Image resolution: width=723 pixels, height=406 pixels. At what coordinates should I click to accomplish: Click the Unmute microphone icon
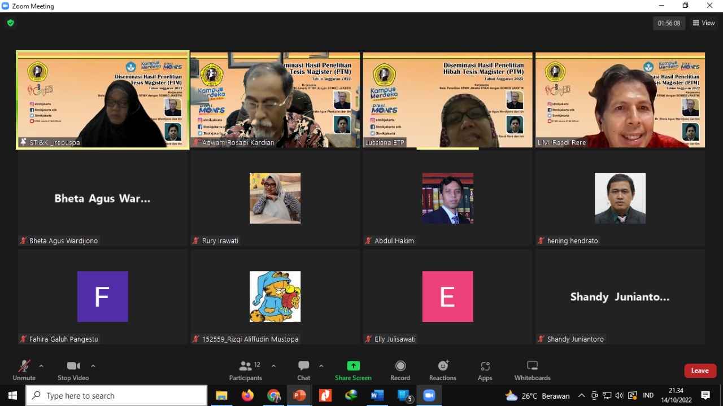point(24,366)
